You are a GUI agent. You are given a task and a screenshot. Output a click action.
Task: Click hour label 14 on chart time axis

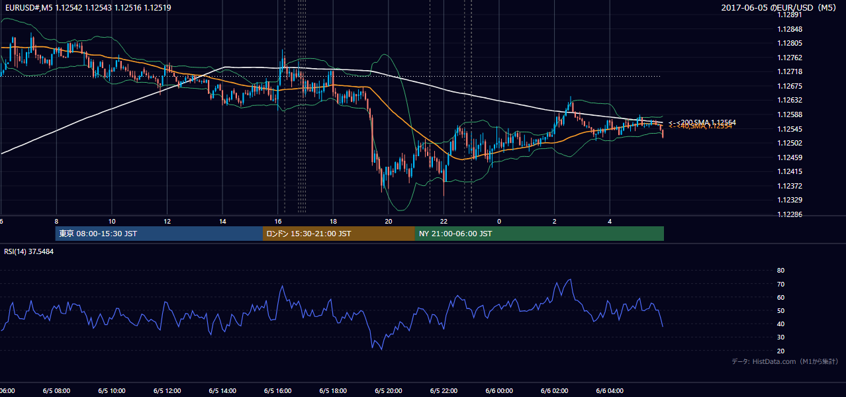coord(222,222)
